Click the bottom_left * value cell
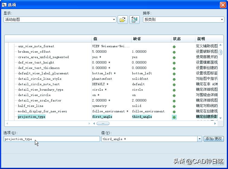The height and width of the screenshot is (169, 228). point(104,73)
